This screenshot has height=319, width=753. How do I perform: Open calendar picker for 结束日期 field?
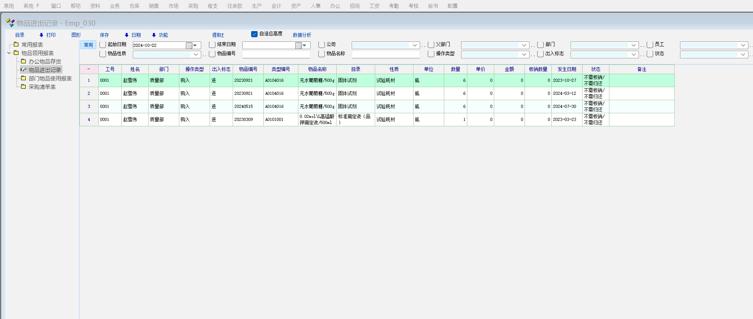298,46
